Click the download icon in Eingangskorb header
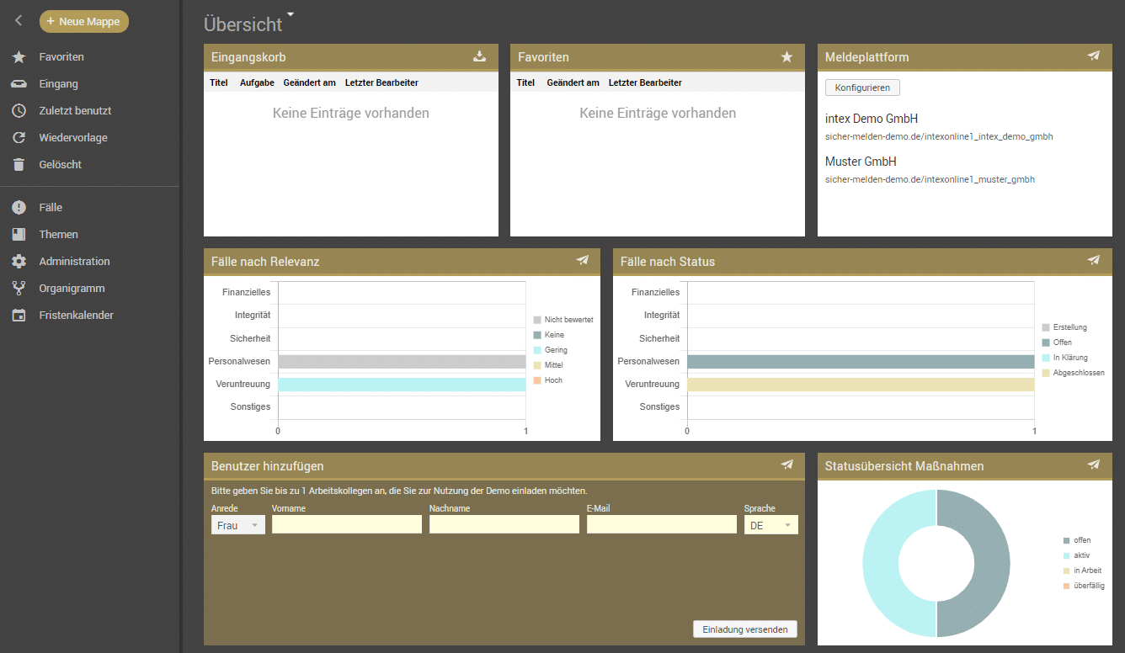The image size is (1125, 653). pyautogui.click(x=479, y=56)
